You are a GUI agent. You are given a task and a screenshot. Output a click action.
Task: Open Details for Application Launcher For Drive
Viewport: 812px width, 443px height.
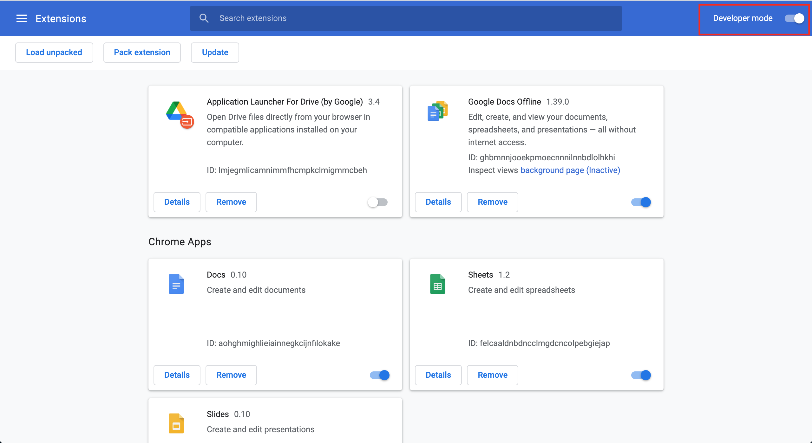(177, 202)
